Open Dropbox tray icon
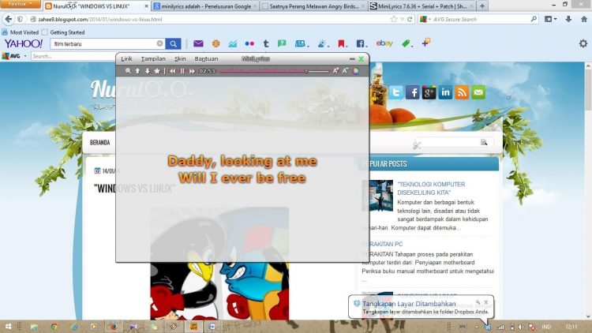The width and height of the screenshot is (592, 333). tap(488, 327)
